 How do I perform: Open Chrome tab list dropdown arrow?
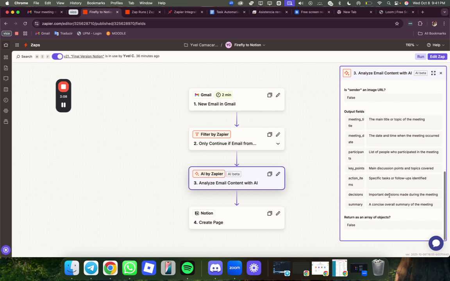click(445, 12)
